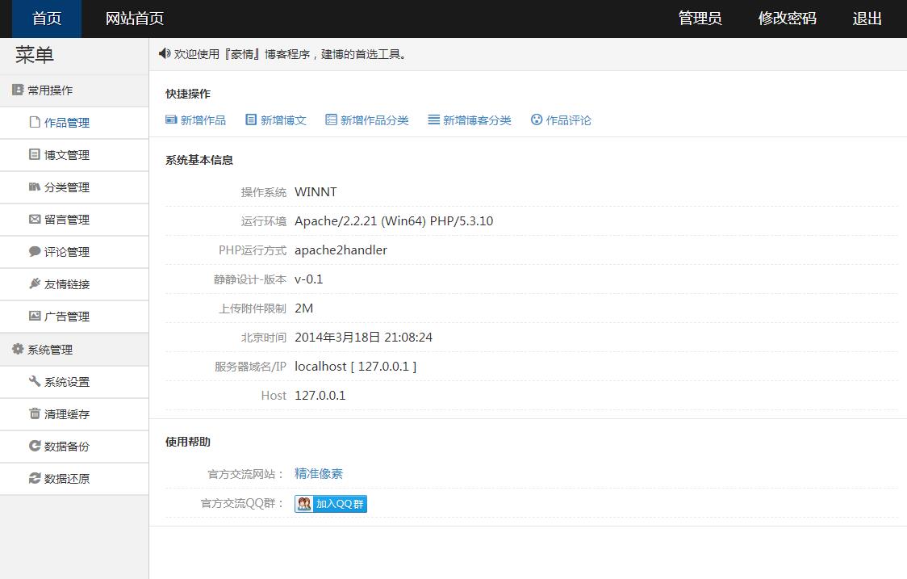Image resolution: width=907 pixels, height=579 pixels.
Task: Go to 网站首页 in the top bar
Action: 135,19
